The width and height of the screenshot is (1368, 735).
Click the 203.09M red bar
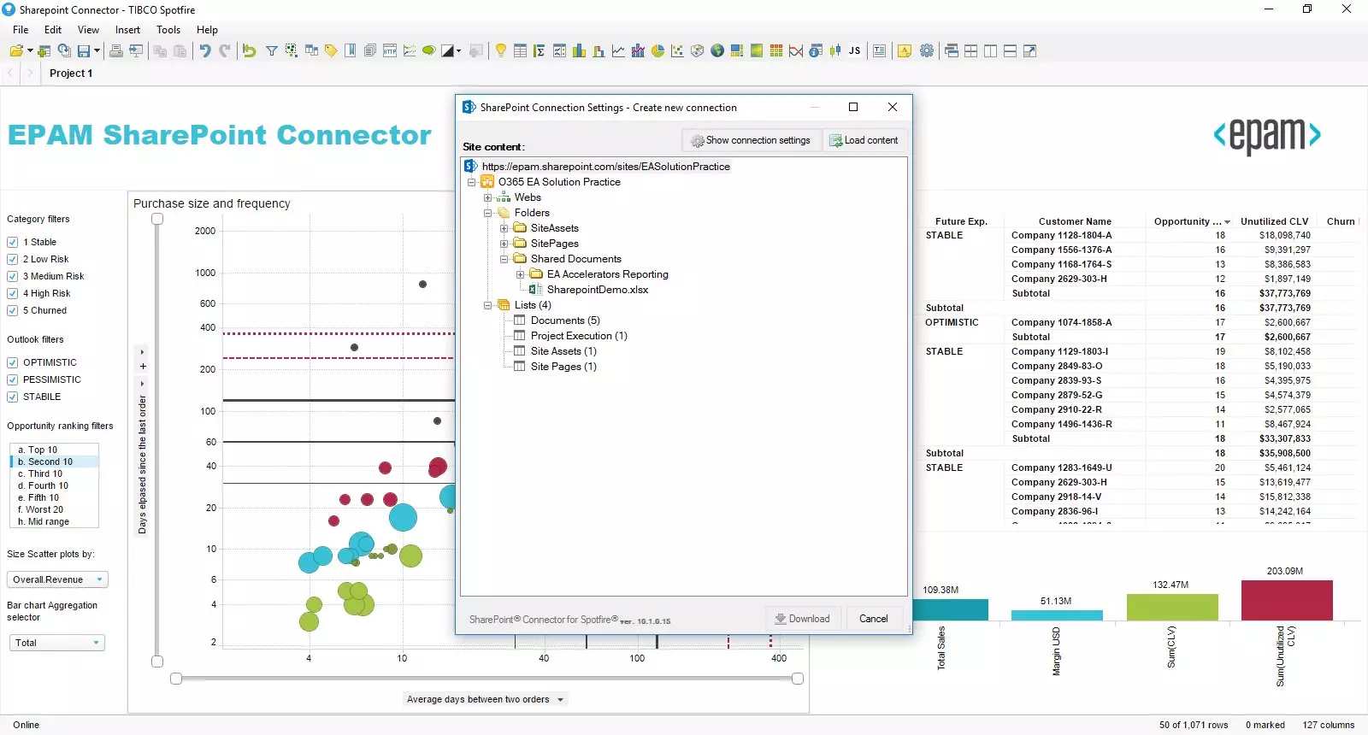click(x=1287, y=600)
